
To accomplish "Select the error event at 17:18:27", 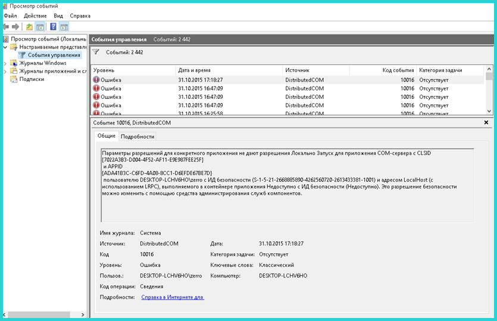I will [x=200, y=80].
